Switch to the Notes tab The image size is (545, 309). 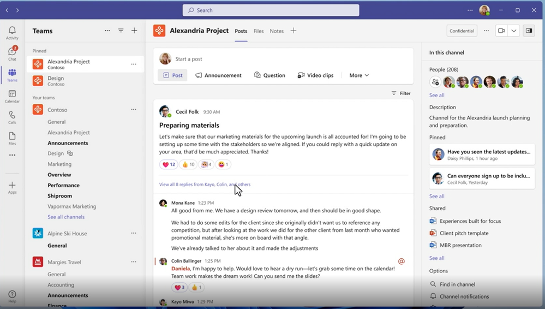pos(277,31)
